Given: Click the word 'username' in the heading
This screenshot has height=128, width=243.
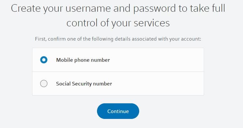Looking at the screenshot, I should [x=88, y=8].
